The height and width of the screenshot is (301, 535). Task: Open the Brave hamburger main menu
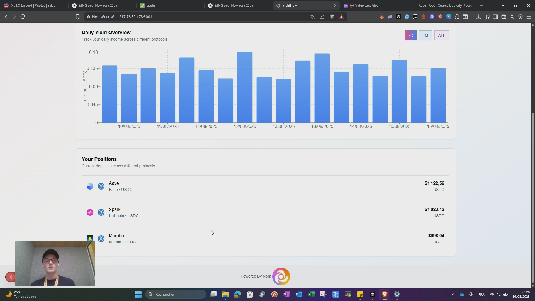tap(529, 17)
